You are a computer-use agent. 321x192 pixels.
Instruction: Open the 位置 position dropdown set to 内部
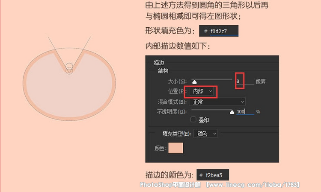201,91
